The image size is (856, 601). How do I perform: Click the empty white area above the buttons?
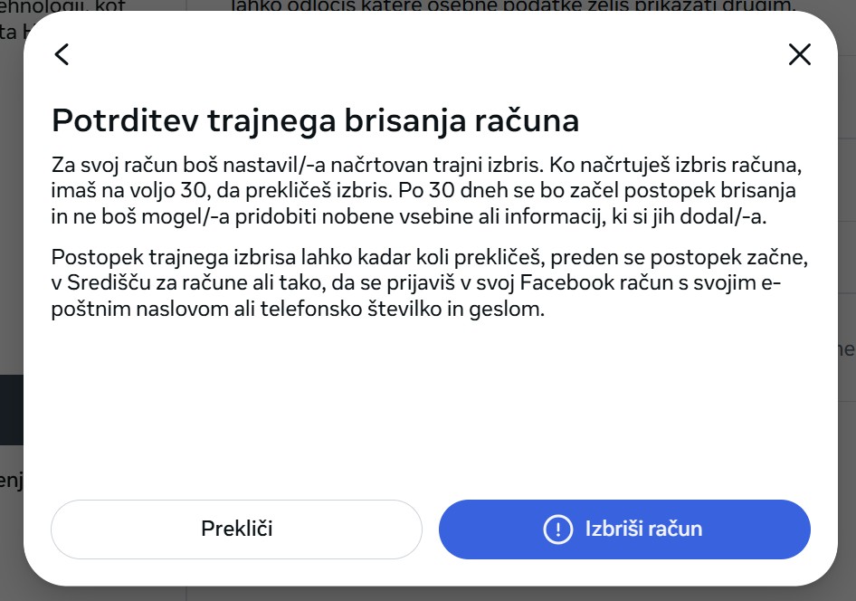[x=430, y=409]
